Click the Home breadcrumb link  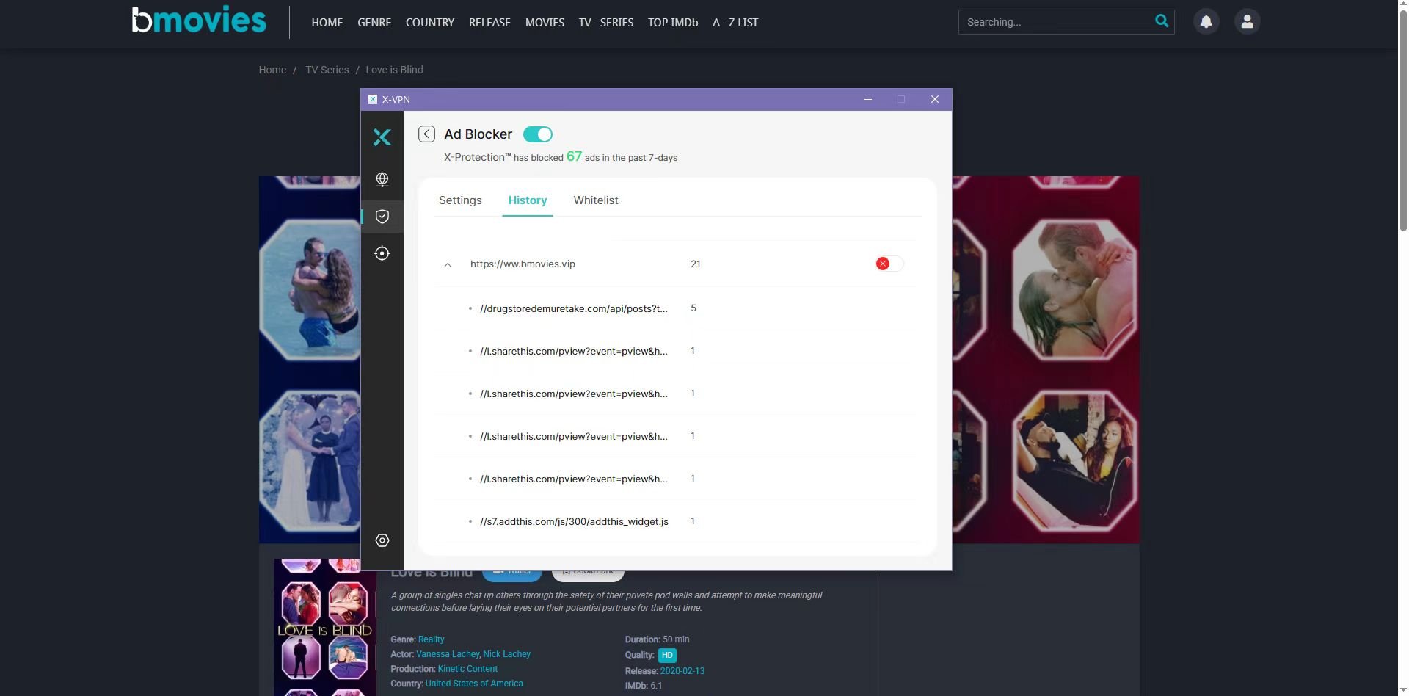[x=272, y=70]
